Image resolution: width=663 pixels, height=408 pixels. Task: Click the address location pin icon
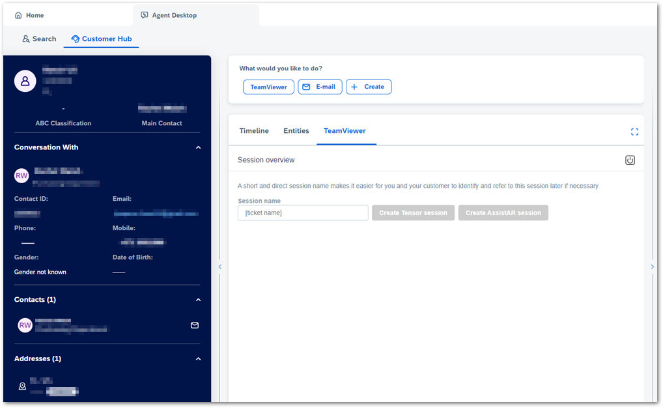(22, 386)
